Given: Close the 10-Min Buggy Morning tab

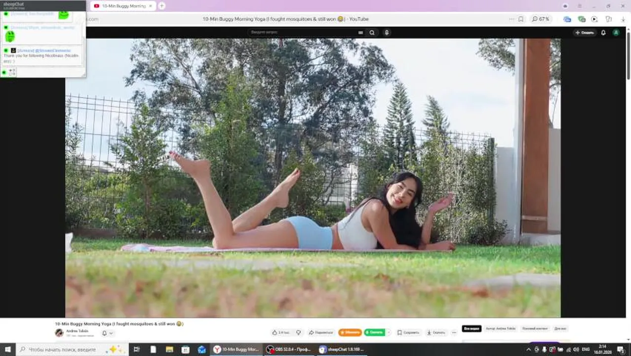Looking at the screenshot, I should [151, 6].
